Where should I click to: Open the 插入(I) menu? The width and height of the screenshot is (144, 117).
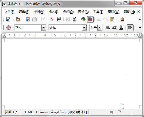point(53,12)
